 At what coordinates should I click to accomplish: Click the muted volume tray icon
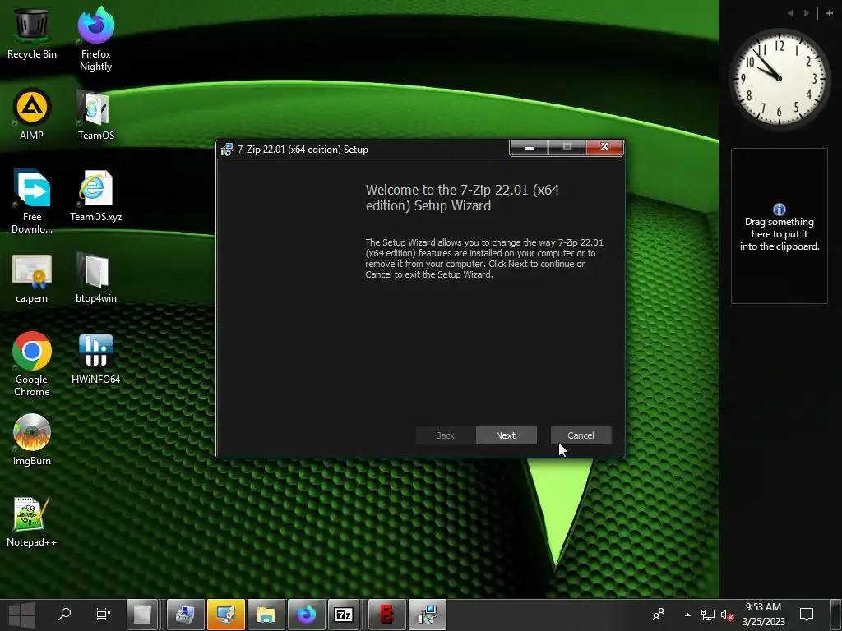pos(727,615)
